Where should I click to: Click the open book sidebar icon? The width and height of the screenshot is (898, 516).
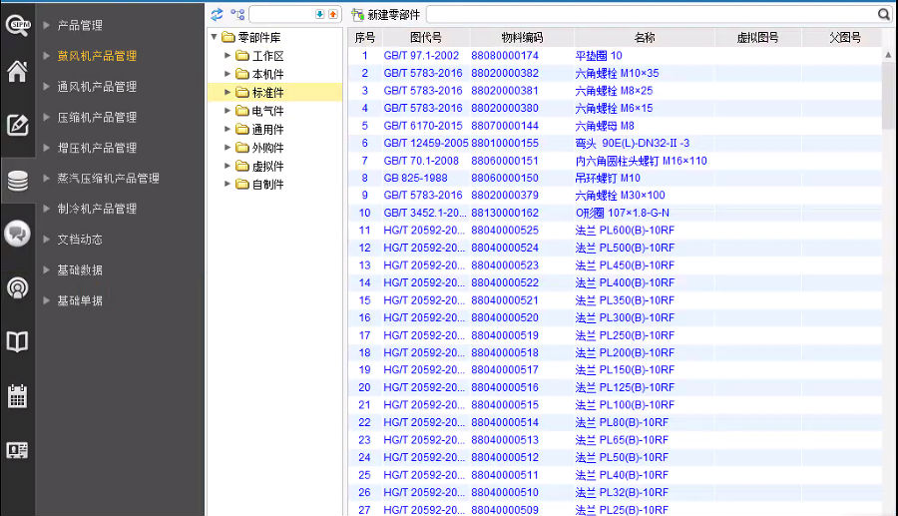(17, 342)
